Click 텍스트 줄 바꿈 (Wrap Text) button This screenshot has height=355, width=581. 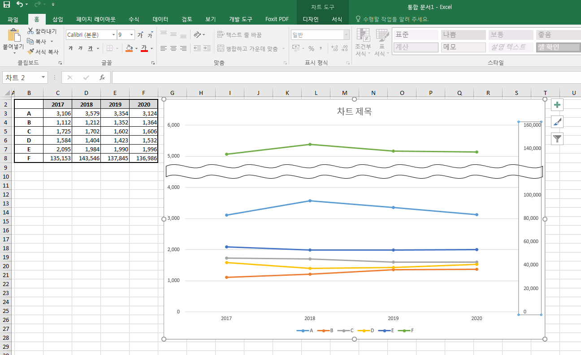click(x=239, y=34)
